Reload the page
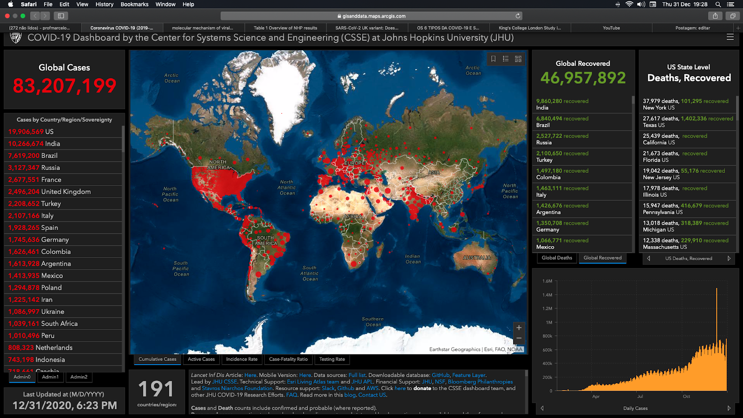 click(518, 16)
